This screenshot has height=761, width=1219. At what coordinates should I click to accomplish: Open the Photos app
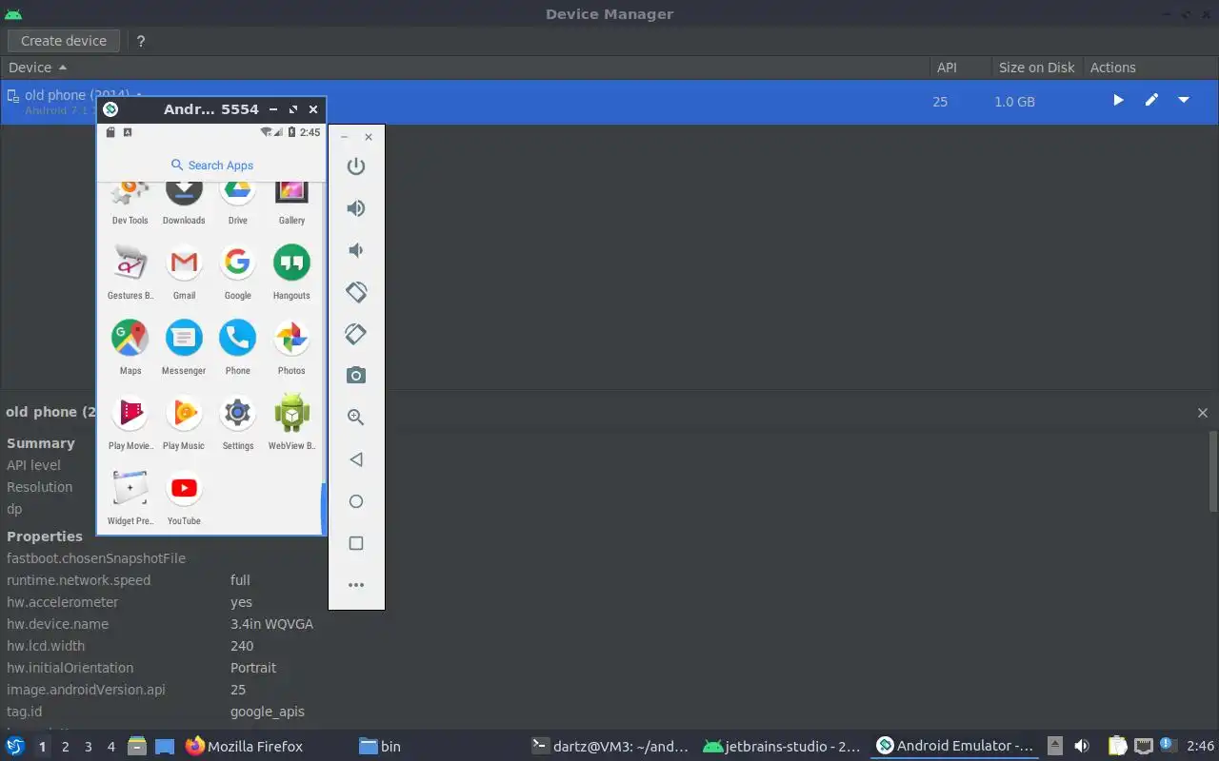[291, 346]
